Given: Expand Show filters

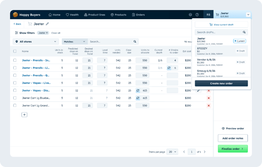Looking at the screenshot, I should (x=25, y=33).
